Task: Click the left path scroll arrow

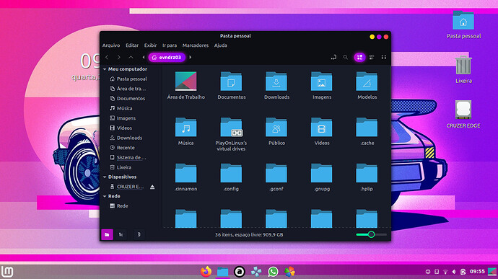Action: click(x=144, y=58)
